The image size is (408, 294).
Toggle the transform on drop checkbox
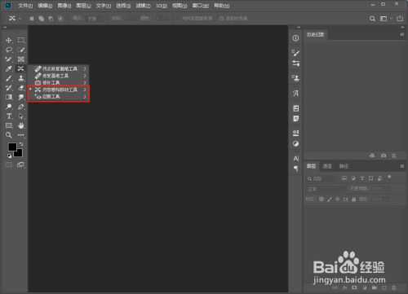221,19
